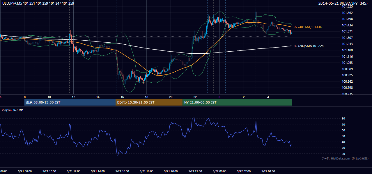Click price axis value 101.498
This screenshot has width=372, height=174.
point(347,19)
